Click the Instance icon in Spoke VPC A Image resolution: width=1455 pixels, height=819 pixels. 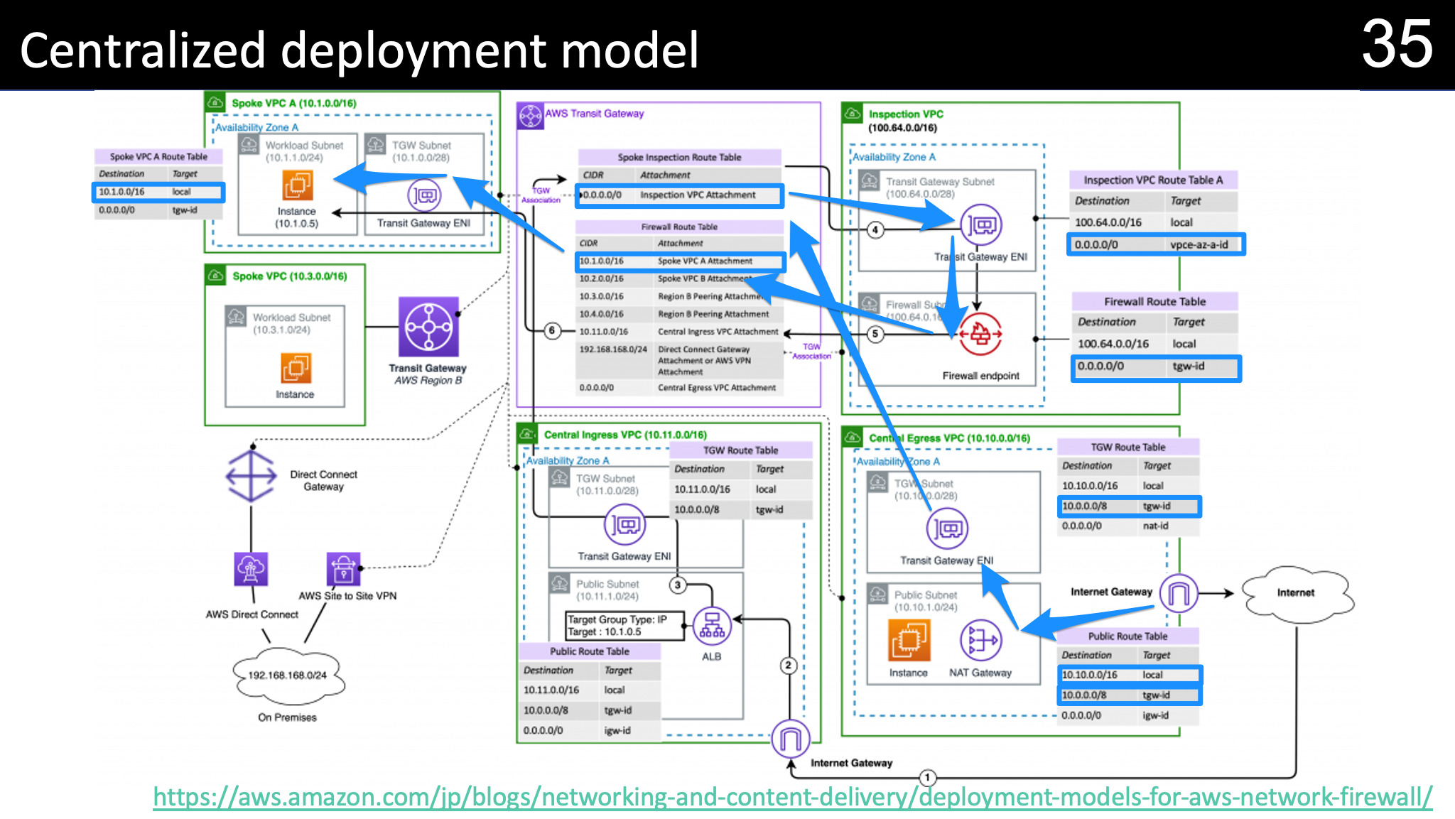296,186
